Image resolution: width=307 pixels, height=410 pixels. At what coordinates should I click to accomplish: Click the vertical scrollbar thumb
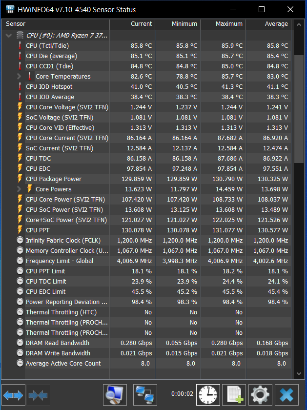coord(299,109)
